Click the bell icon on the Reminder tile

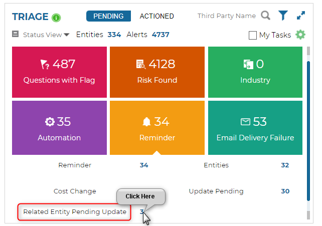click(146, 122)
